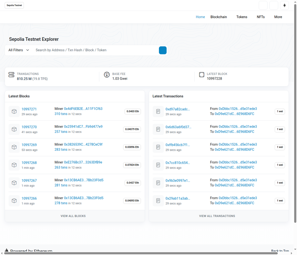
Task: Click the 10997228 latest block value
Action: (x=215, y=78)
